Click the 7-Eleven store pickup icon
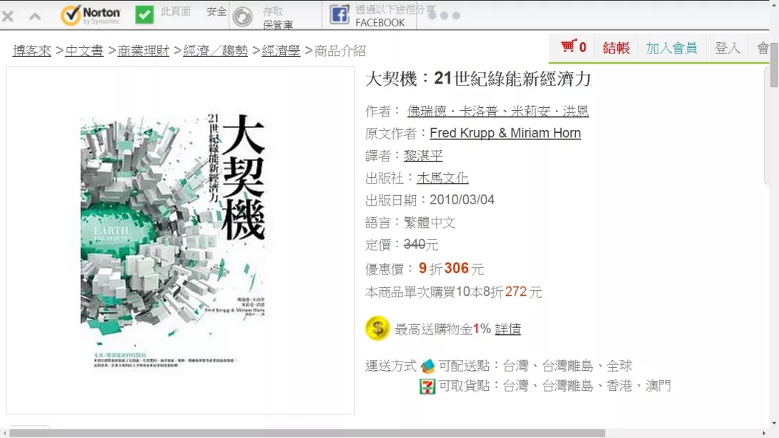Image resolution: width=779 pixels, height=438 pixels. click(x=427, y=386)
